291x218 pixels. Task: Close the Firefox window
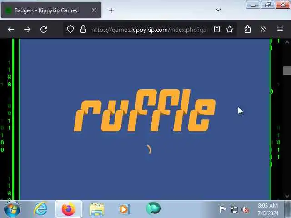[x=283, y=5]
